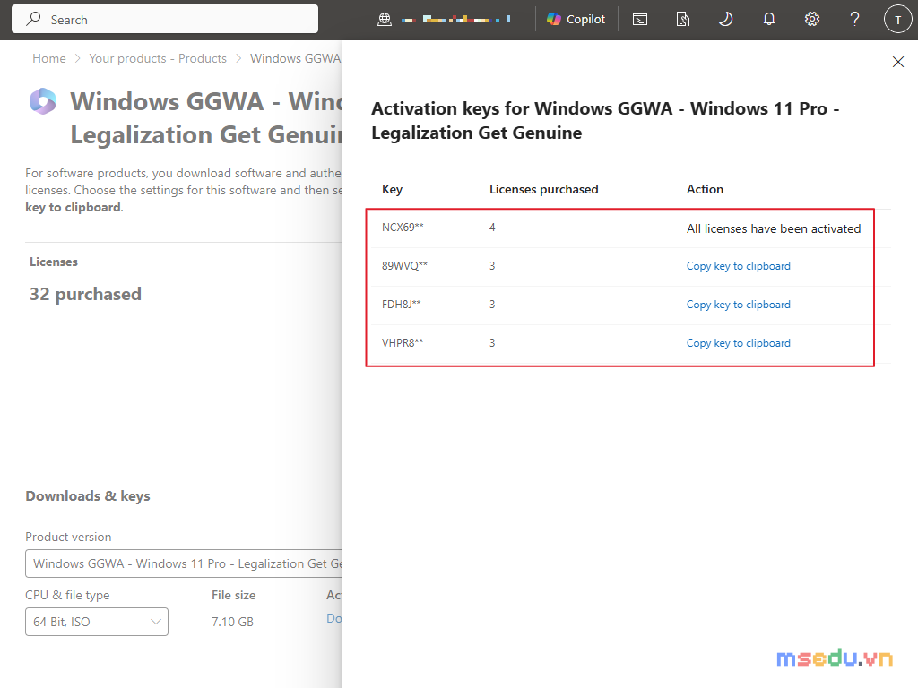Screen dimensions: 918x688
Task: Click the All licenses have been activated text
Action: tap(774, 228)
